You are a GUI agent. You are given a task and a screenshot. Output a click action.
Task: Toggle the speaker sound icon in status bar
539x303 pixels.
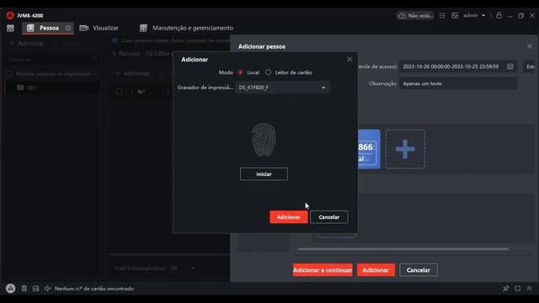47,289
